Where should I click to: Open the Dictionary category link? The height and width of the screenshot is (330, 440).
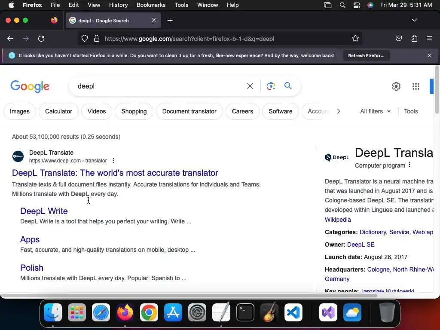click(x=373, y=232)
